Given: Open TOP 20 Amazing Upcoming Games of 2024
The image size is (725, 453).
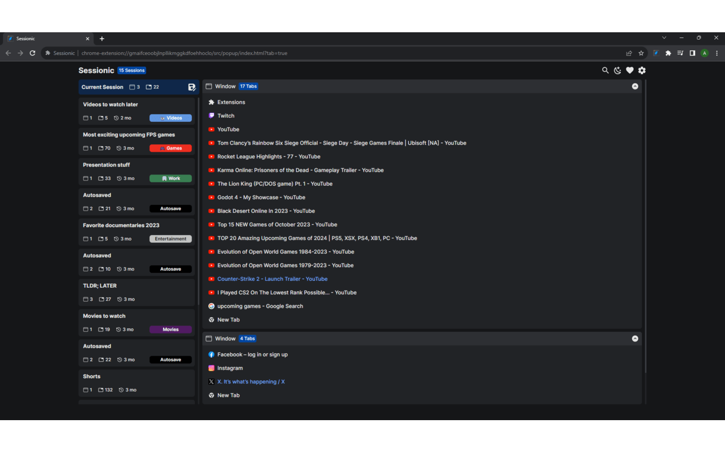Looking at the screenshot, I should point(317,238).
